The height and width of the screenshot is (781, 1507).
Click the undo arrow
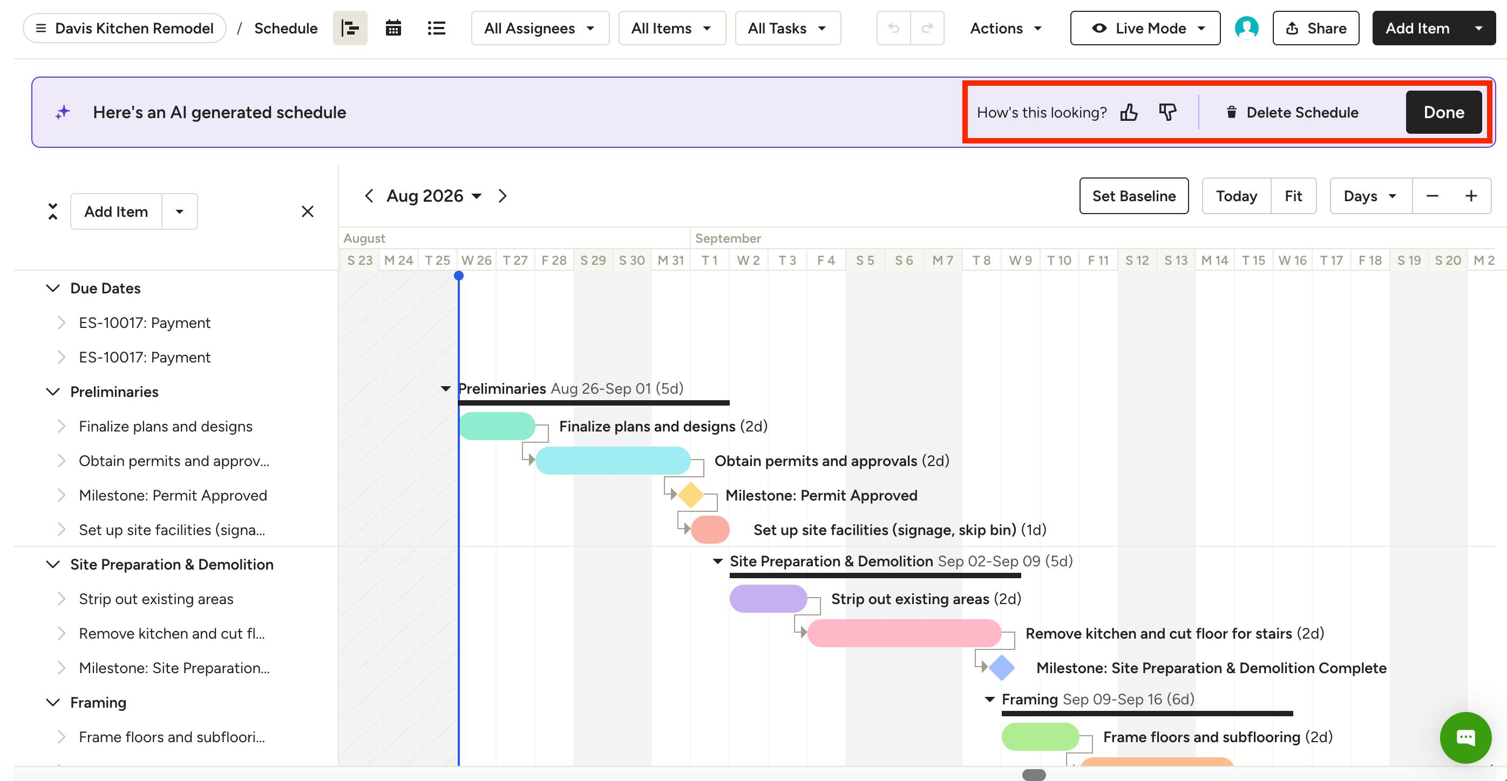tap(893, 28)
